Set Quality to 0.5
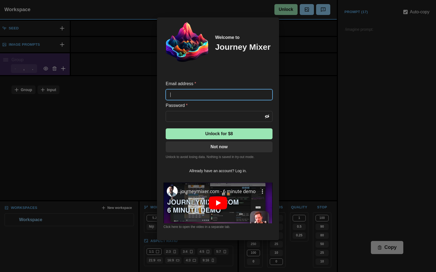 point(299,227)
